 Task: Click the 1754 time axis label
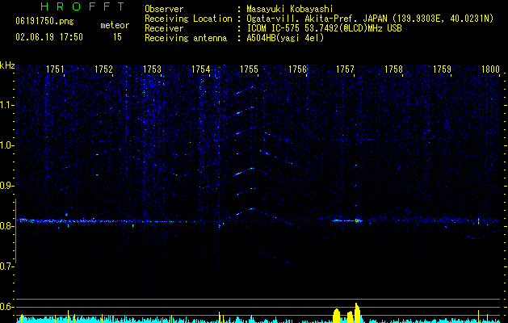[200, 69]
